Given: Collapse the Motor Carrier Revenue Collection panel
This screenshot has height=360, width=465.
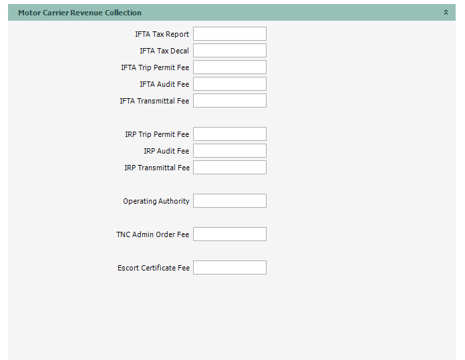Looking at the screenshot, I should (446, 13).
